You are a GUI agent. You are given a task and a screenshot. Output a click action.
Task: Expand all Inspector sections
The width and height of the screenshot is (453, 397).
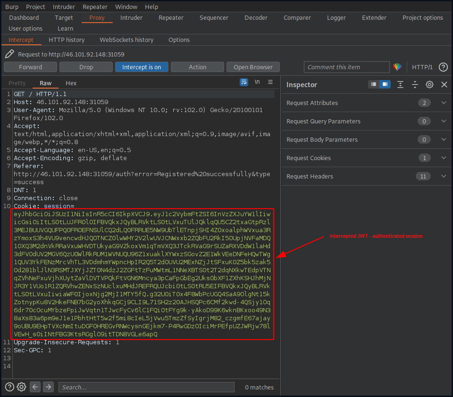click(400, 85)
